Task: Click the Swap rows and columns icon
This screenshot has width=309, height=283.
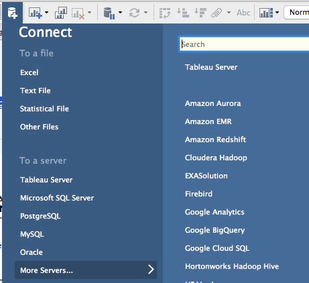Action: (165, 13)
